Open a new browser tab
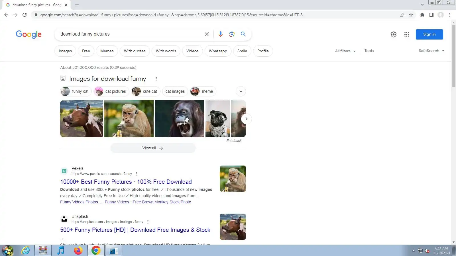 pyautogui.click(x=77, y=5)
